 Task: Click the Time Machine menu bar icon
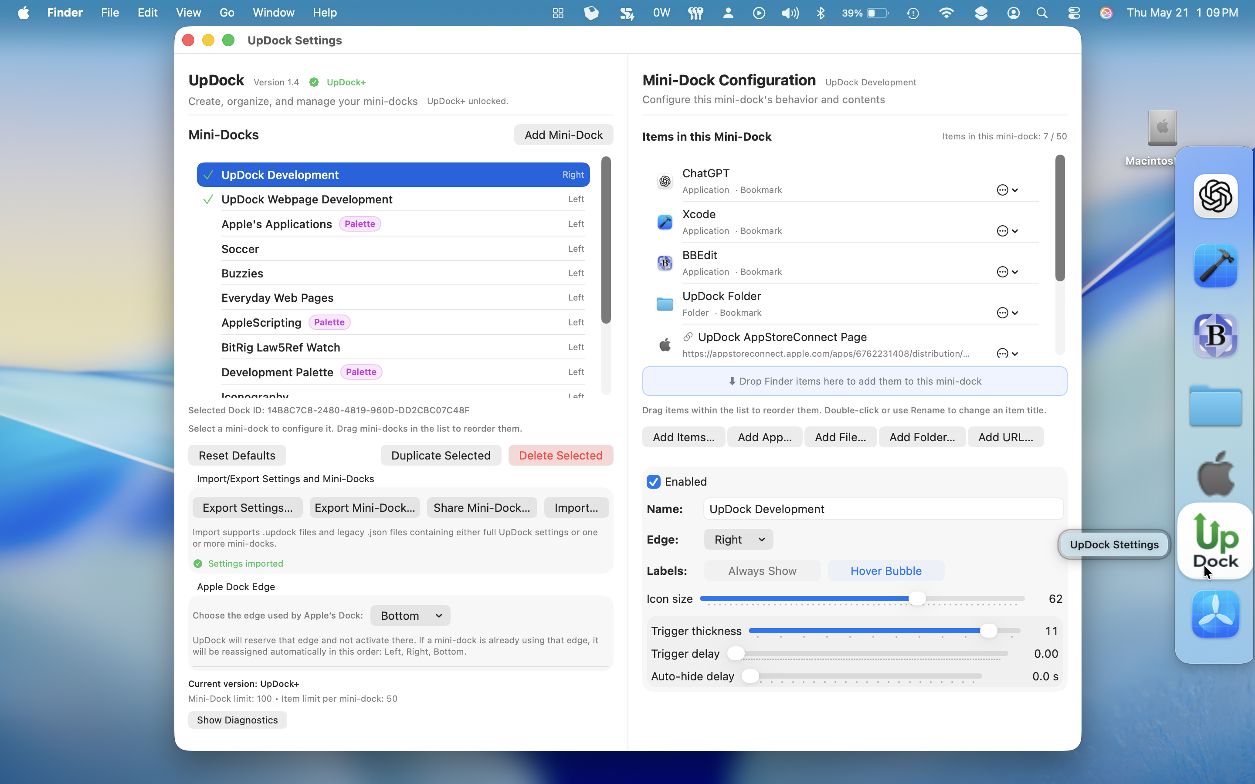point(913,13)
